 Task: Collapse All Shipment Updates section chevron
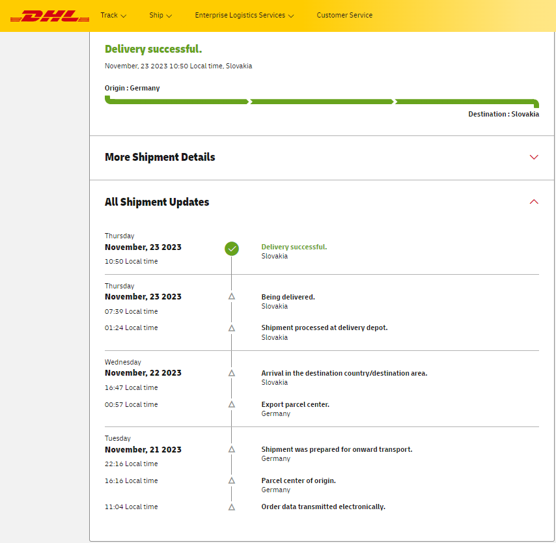pyautogui.click(x=534, y=202)
